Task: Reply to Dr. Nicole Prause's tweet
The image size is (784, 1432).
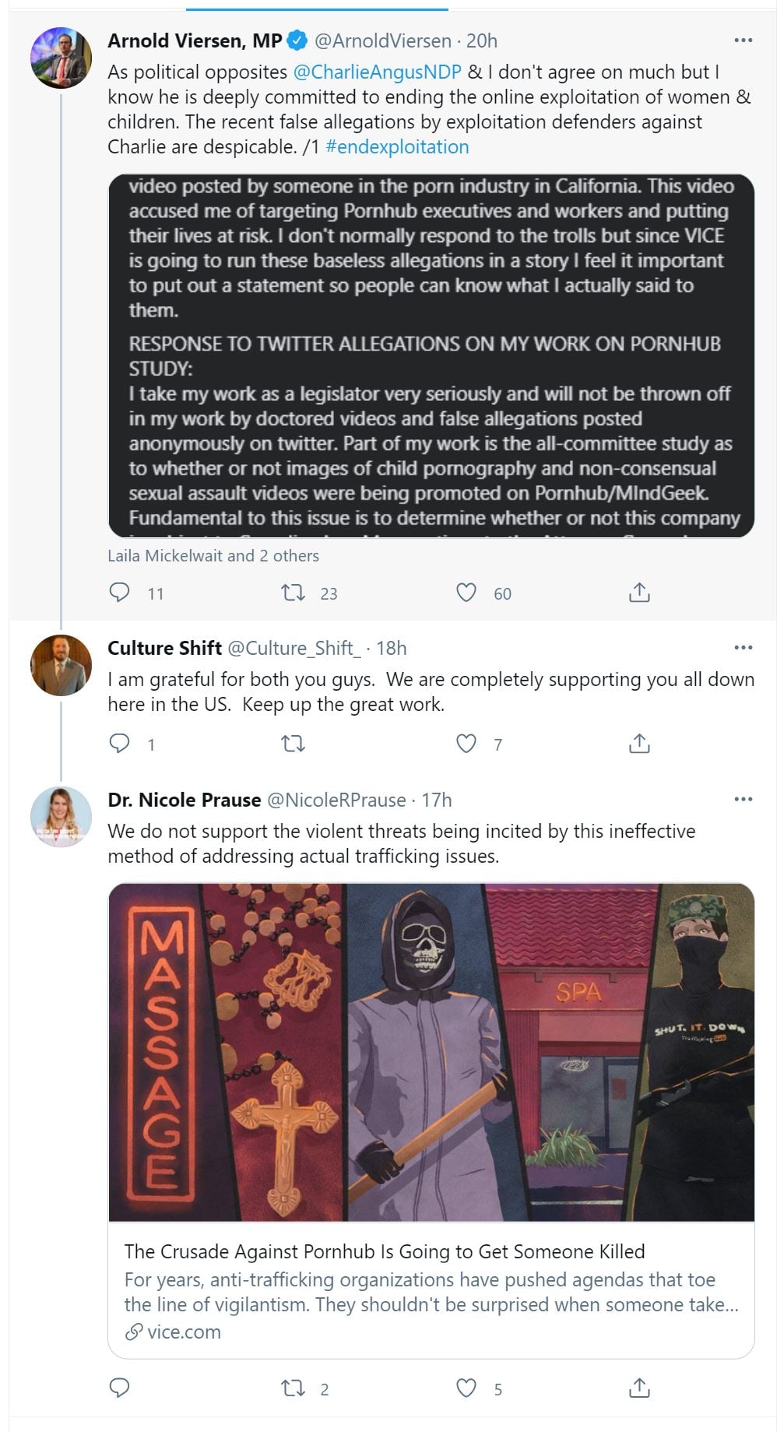Action: tap(119, 1388)
